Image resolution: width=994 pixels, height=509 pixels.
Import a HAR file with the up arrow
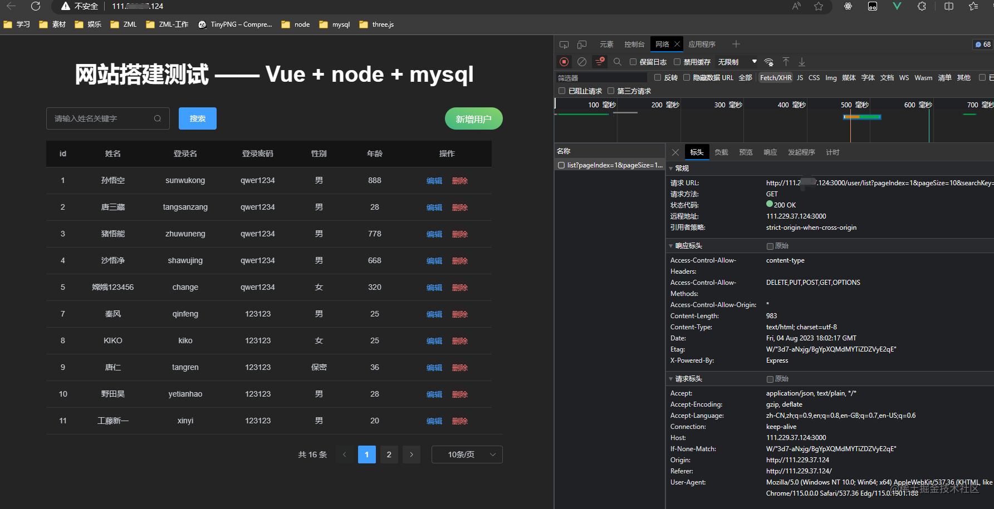[786, 62]
